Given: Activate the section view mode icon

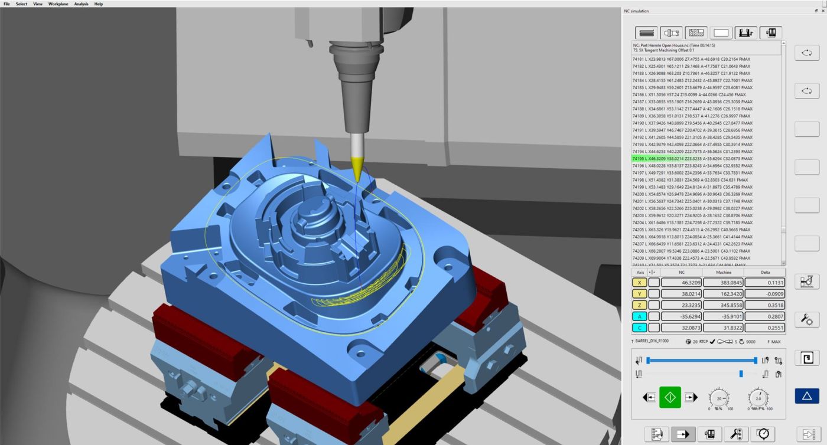Looking at the screenshot, I should tap(695, 32).
